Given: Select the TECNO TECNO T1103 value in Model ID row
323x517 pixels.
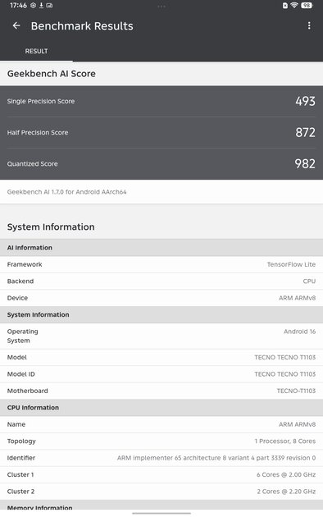Looking at the screenshot, I should [x=284, y=374].
